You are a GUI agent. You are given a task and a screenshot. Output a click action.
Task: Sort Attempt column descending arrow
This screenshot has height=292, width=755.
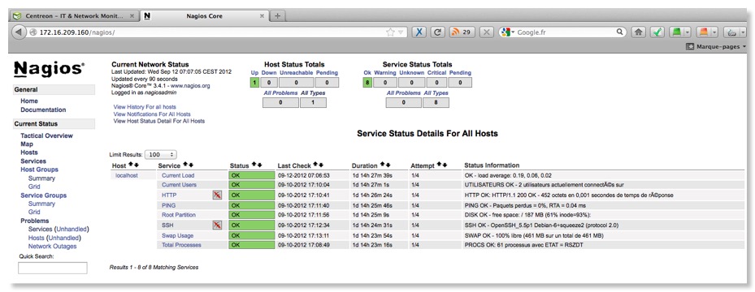pyautogui.click(x=445, y=165)
